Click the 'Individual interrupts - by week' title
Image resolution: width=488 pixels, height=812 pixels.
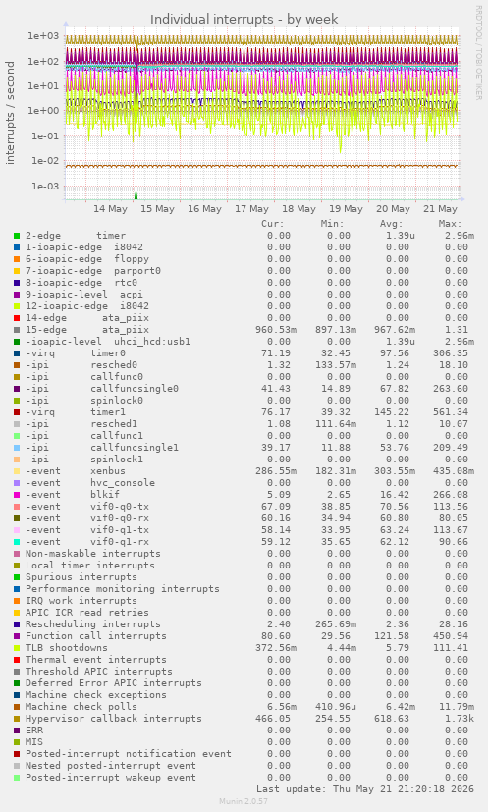[244, 20]
